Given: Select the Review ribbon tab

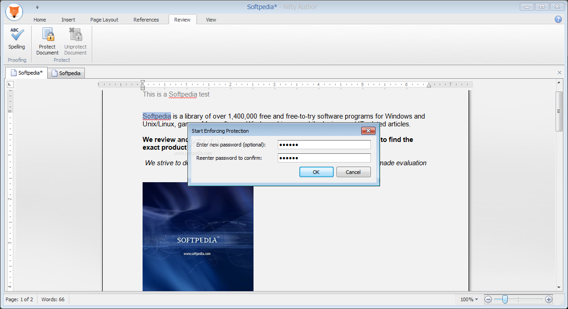Looking at the screenshot, I should [x=182, y=20].
